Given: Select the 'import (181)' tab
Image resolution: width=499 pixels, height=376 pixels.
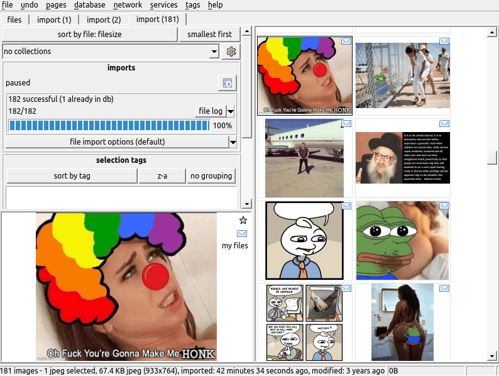Looking at the screenshot, I should tap(158, 19).
